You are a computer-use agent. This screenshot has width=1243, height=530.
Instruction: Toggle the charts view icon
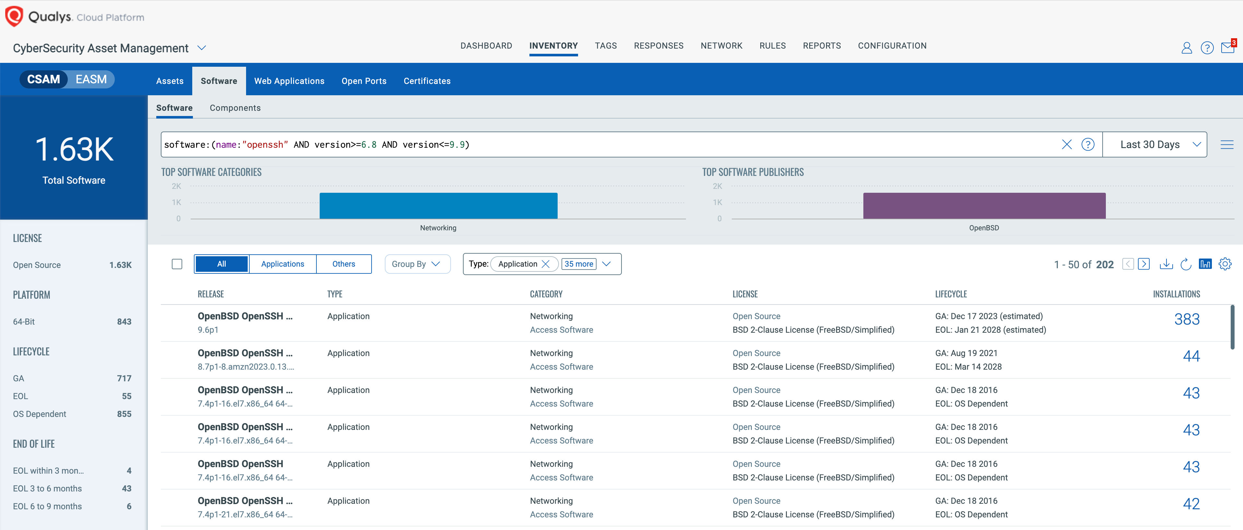(1205, 264)
